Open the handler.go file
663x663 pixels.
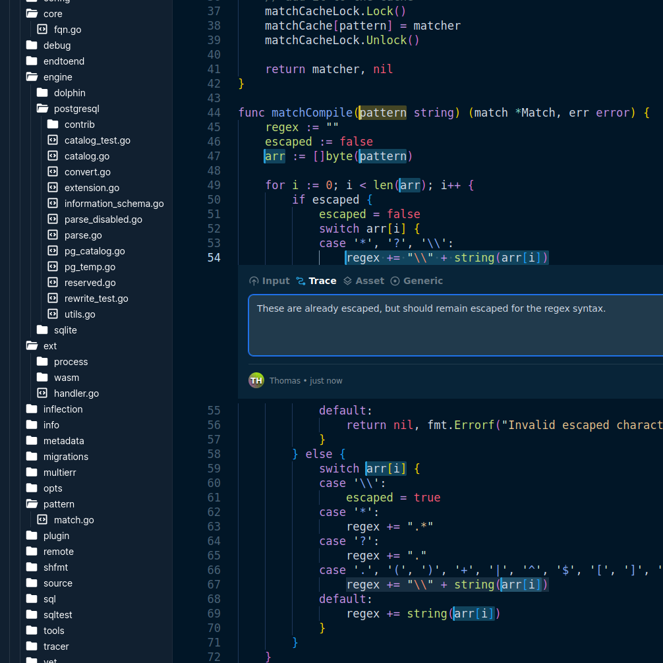coord(76,393)
